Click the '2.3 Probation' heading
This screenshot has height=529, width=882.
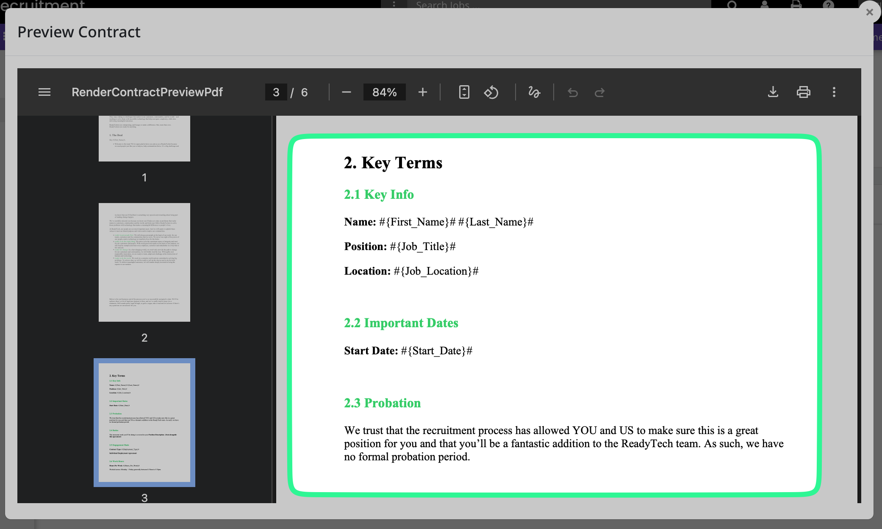coord(382,403)
